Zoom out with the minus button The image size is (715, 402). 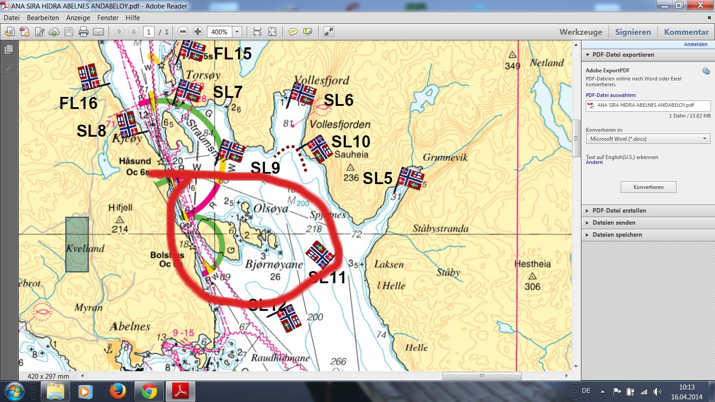pos(183,32)
